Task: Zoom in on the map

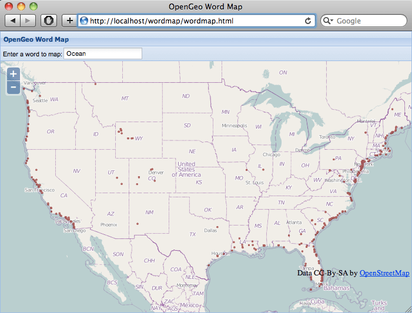Action: (x=14, y=74)
